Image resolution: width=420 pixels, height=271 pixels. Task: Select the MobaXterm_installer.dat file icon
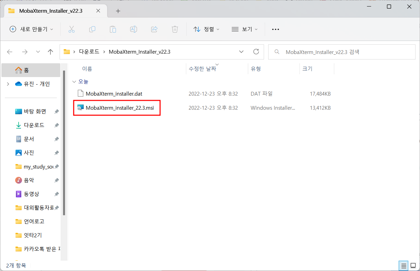point(80,93)
